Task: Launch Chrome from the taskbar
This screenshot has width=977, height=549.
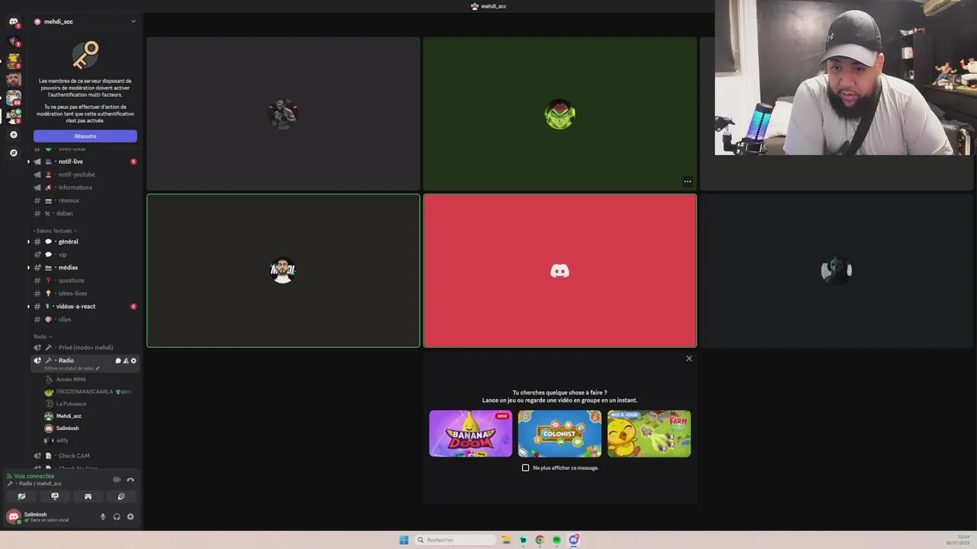Action: tap(540, 540)
